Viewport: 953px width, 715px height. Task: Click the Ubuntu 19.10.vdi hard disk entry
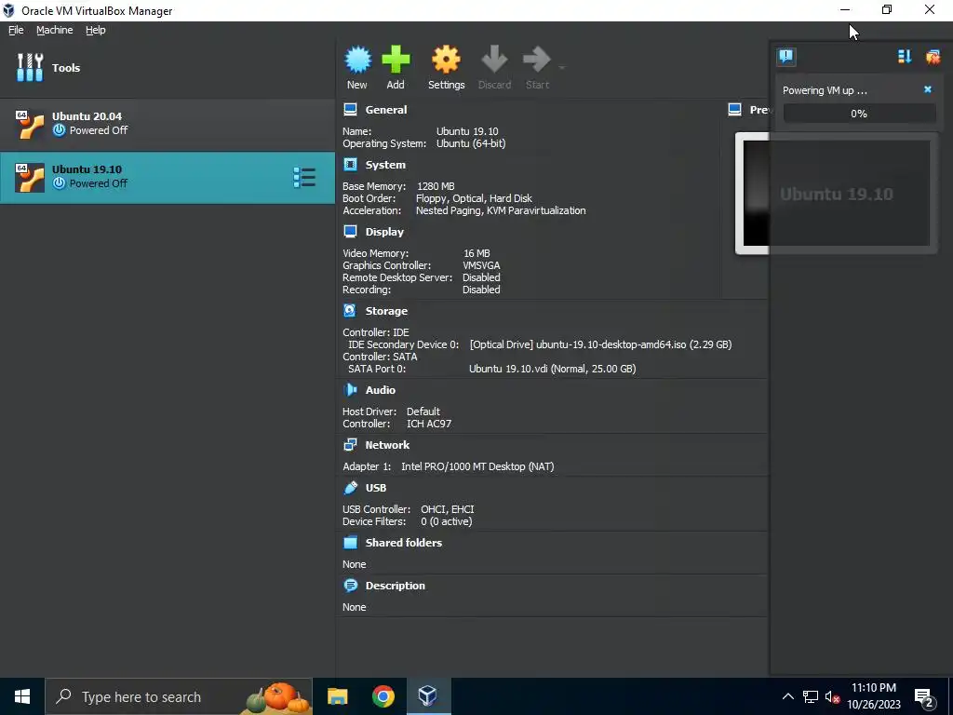pyautogui.click(x=552, y=369)
